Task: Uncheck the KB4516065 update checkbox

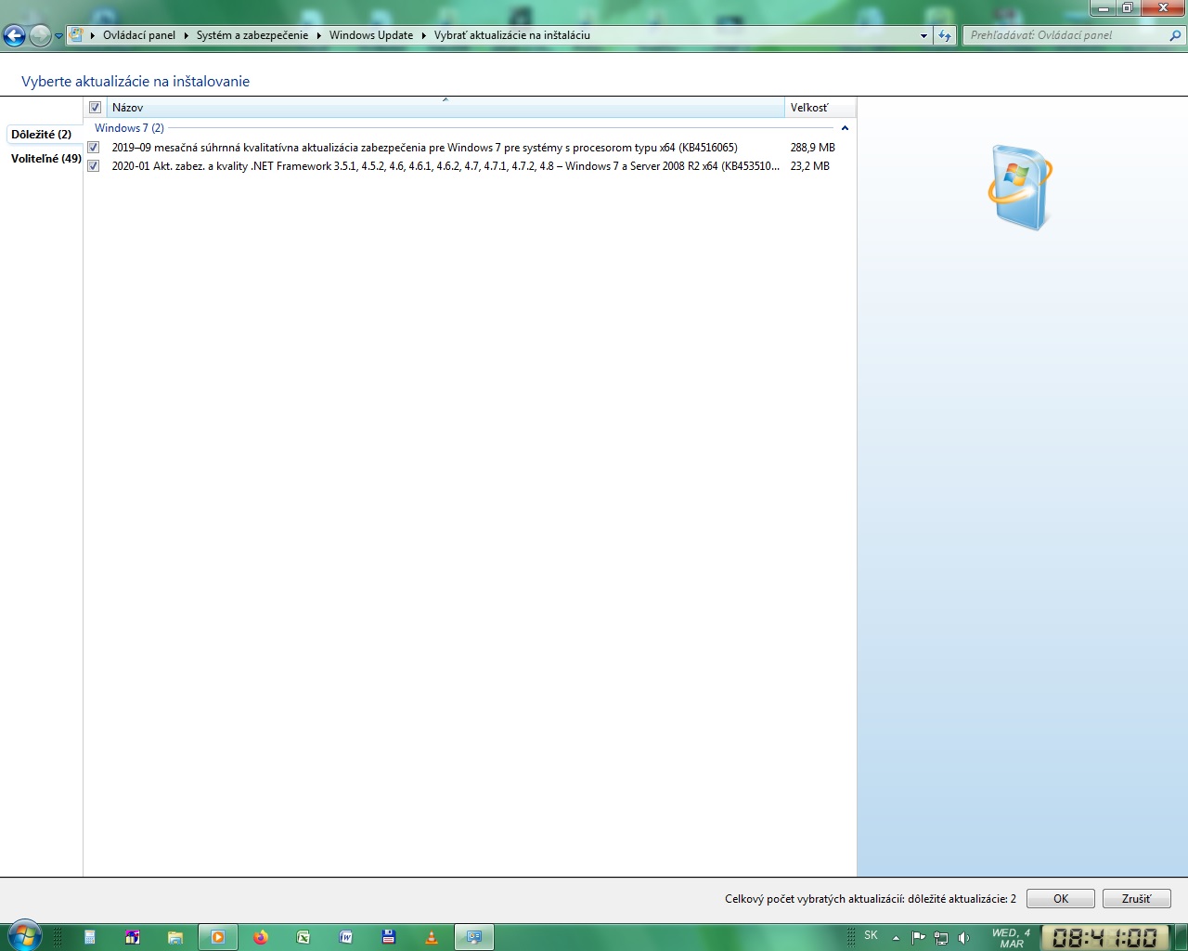Action: (93, 148)
